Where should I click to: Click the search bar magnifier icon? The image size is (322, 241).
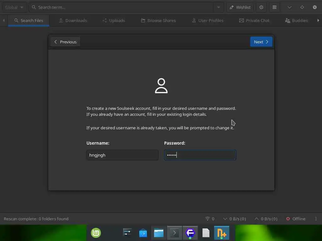click(x=34, y=8)
